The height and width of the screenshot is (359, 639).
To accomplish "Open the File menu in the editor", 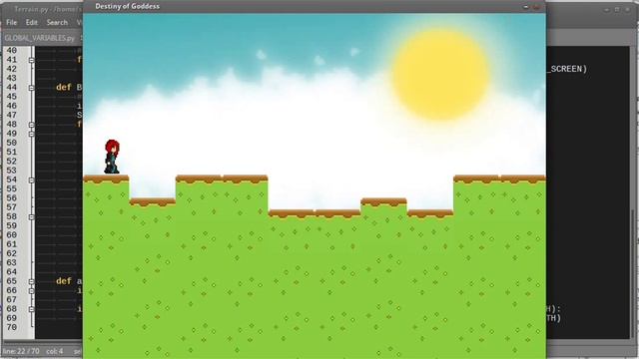I will coord(11,22).
